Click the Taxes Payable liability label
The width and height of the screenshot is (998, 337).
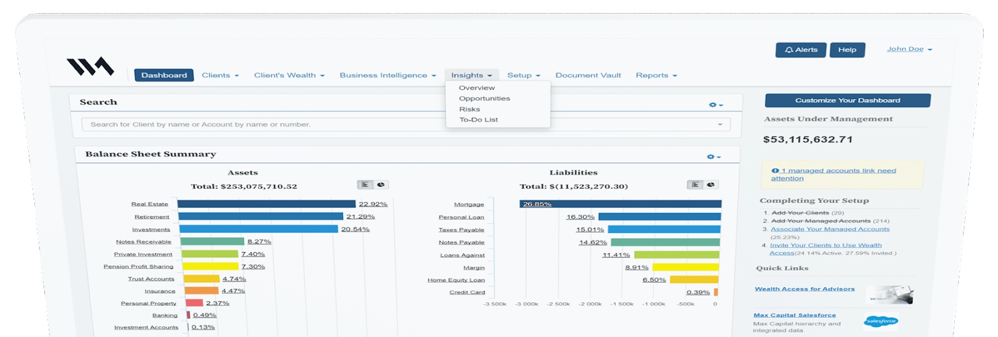coord(462,230)
